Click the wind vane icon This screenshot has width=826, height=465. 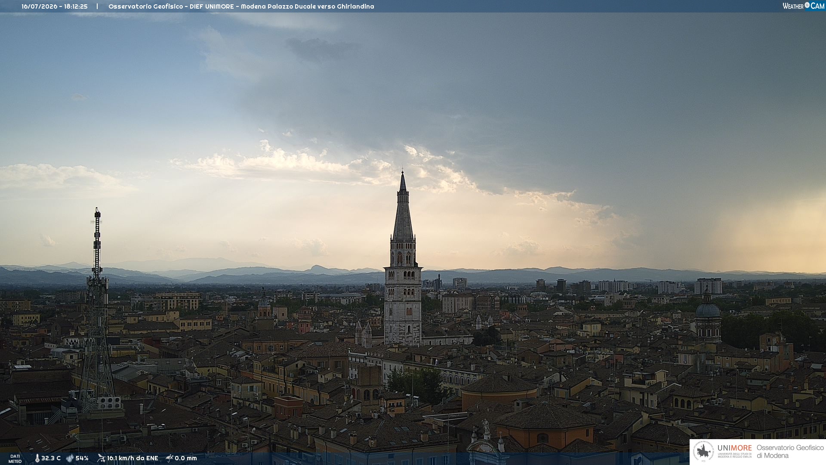[101, 458]
